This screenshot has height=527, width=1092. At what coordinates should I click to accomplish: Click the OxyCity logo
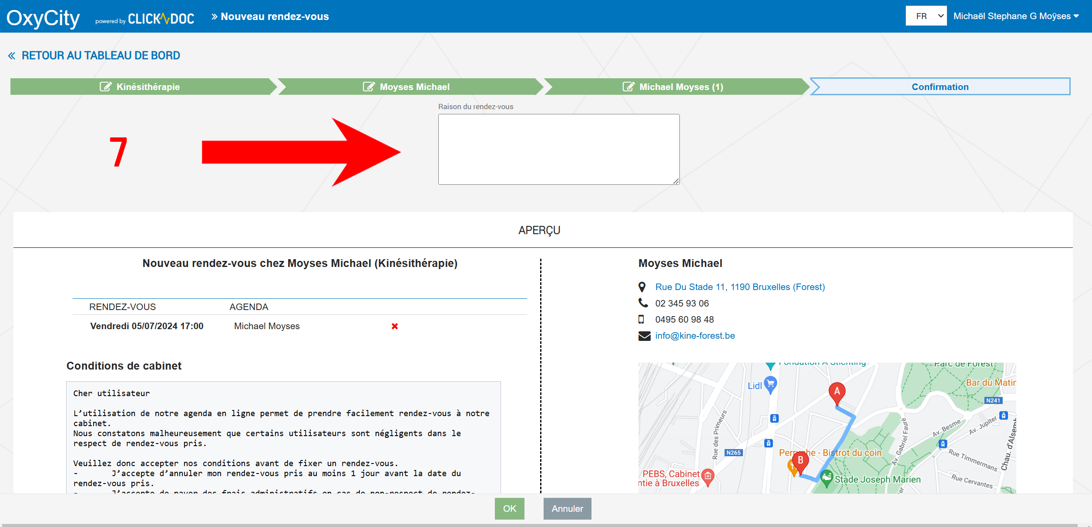pos(43,18)
